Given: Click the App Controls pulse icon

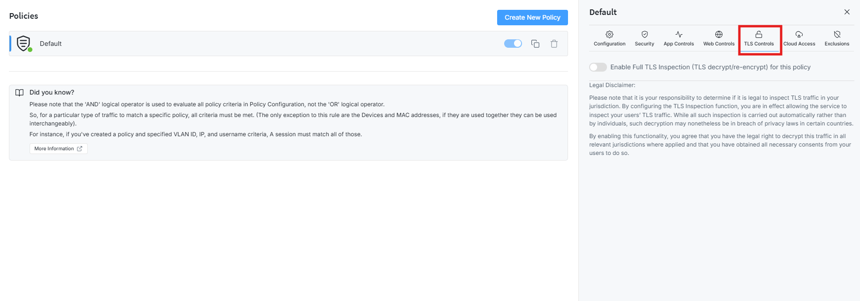Looking at the screenshot, I should pyautogui.click(x=679, y=34).
